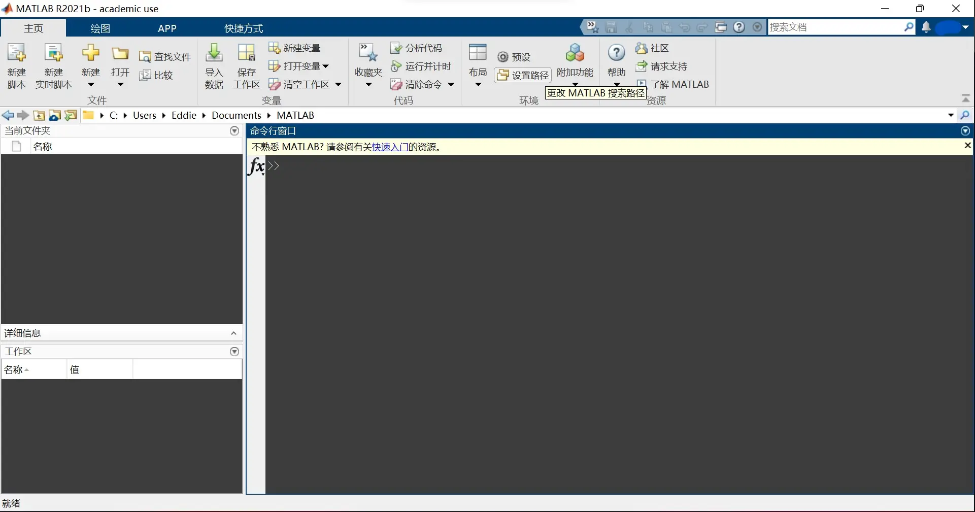The image size is (975, 512).
Task: Click the 分析代码 (Analyze Code) icon
Action: (396, 48)
